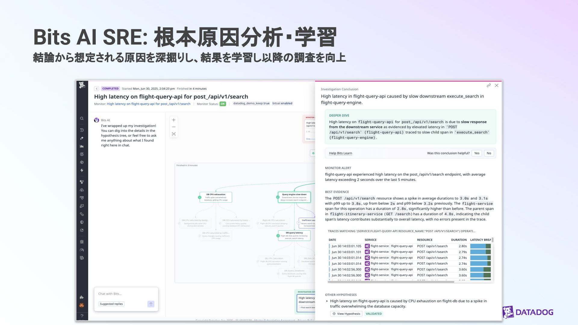Click the lightning bolt sidebar icon
This screenshot has height=325, width=578.
(82, 170)
